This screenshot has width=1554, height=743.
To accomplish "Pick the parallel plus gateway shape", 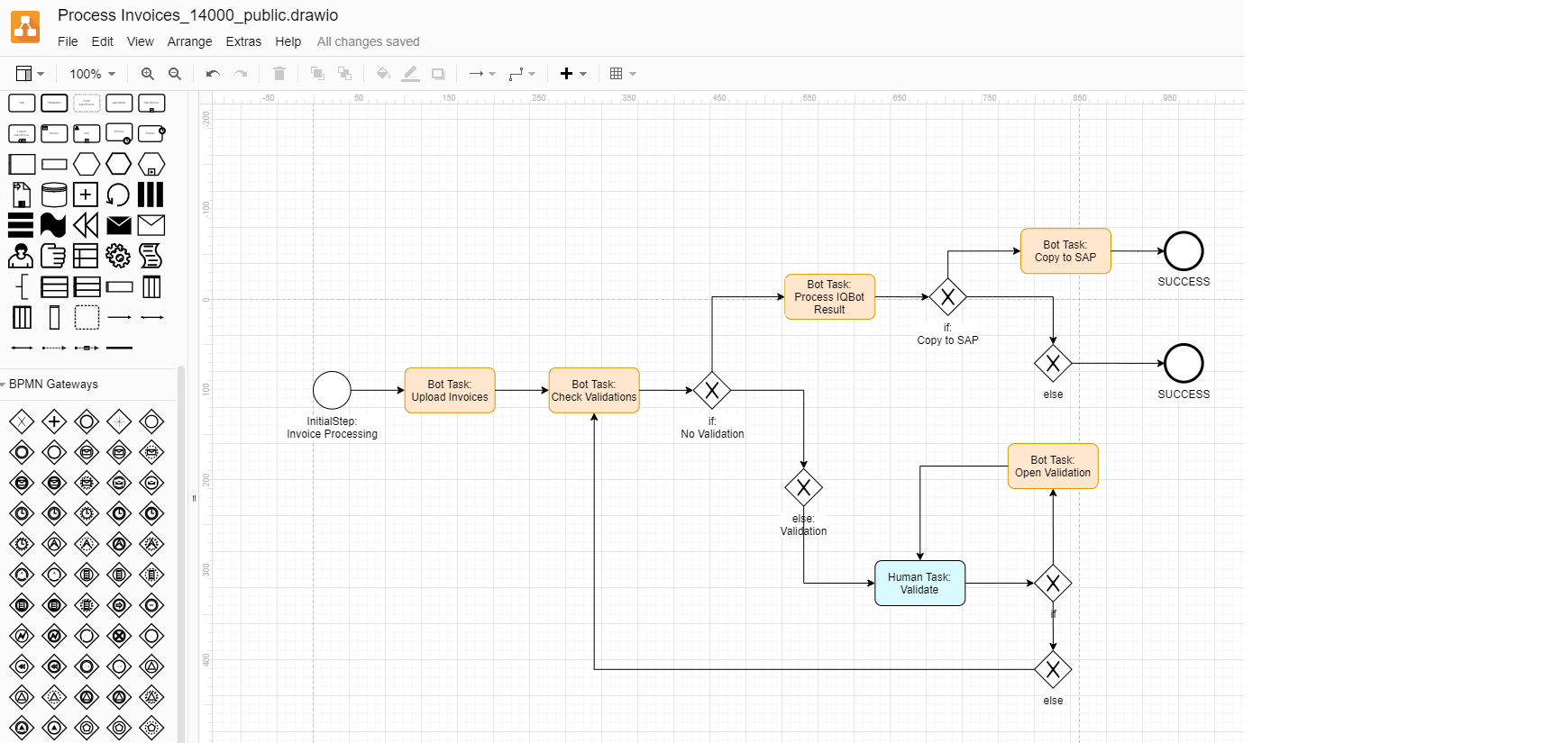I will (54, 421).
